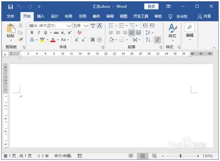Click the 登录 sign-in button
The height and width of the screenshot is (161, 220).
pos(151,6)
